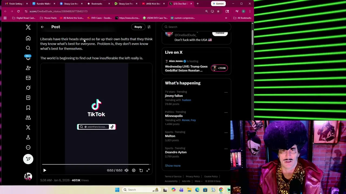Screen dimensions: 346x194
Task: Open more options for Melton trend
Action: point(226,133)
